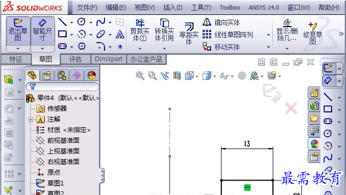Open the DimXpertManager tab

tap(77, 75)
